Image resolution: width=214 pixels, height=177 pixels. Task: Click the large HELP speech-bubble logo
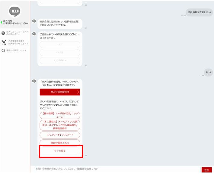pos(15,11)
